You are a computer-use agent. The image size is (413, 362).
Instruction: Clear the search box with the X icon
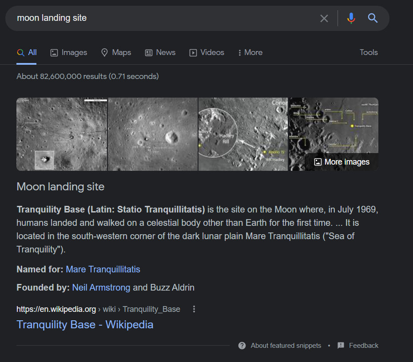click(x=324, y=18)
